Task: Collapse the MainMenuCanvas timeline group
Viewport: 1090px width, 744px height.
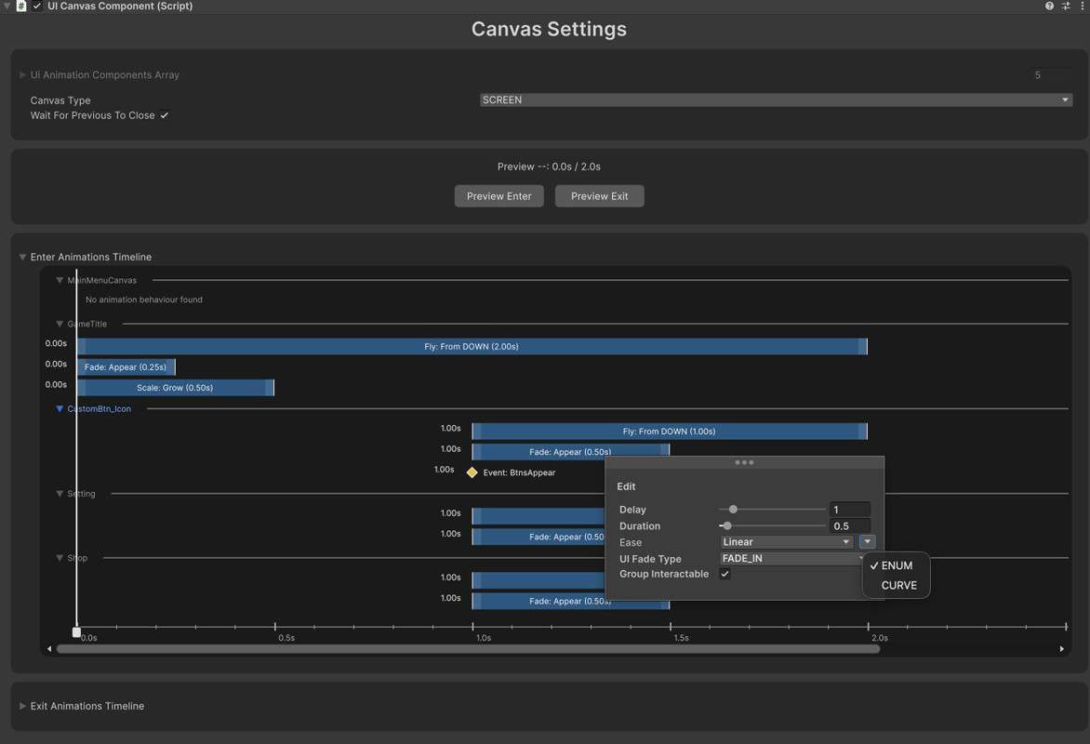Action: pyautogui.click(x=60, y=280)
